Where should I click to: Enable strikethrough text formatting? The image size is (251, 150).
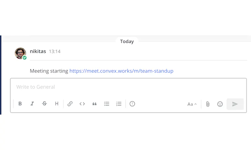45,104
